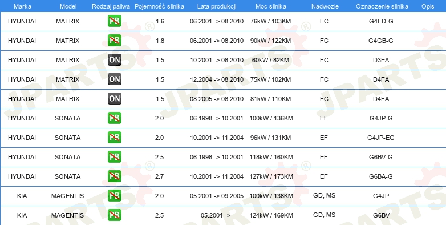Click the PB fuel icon for Magentis G6BV
This screenshot has width=446, height=225.
(114, 215)
